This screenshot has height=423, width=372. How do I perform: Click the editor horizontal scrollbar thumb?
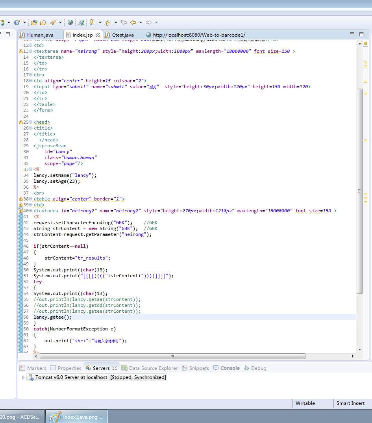(x=172, y=356)
